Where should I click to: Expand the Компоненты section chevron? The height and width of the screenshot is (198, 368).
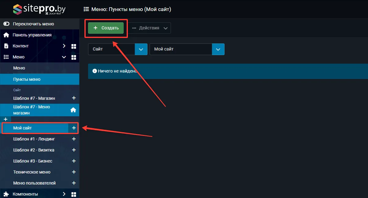(64, 194)
